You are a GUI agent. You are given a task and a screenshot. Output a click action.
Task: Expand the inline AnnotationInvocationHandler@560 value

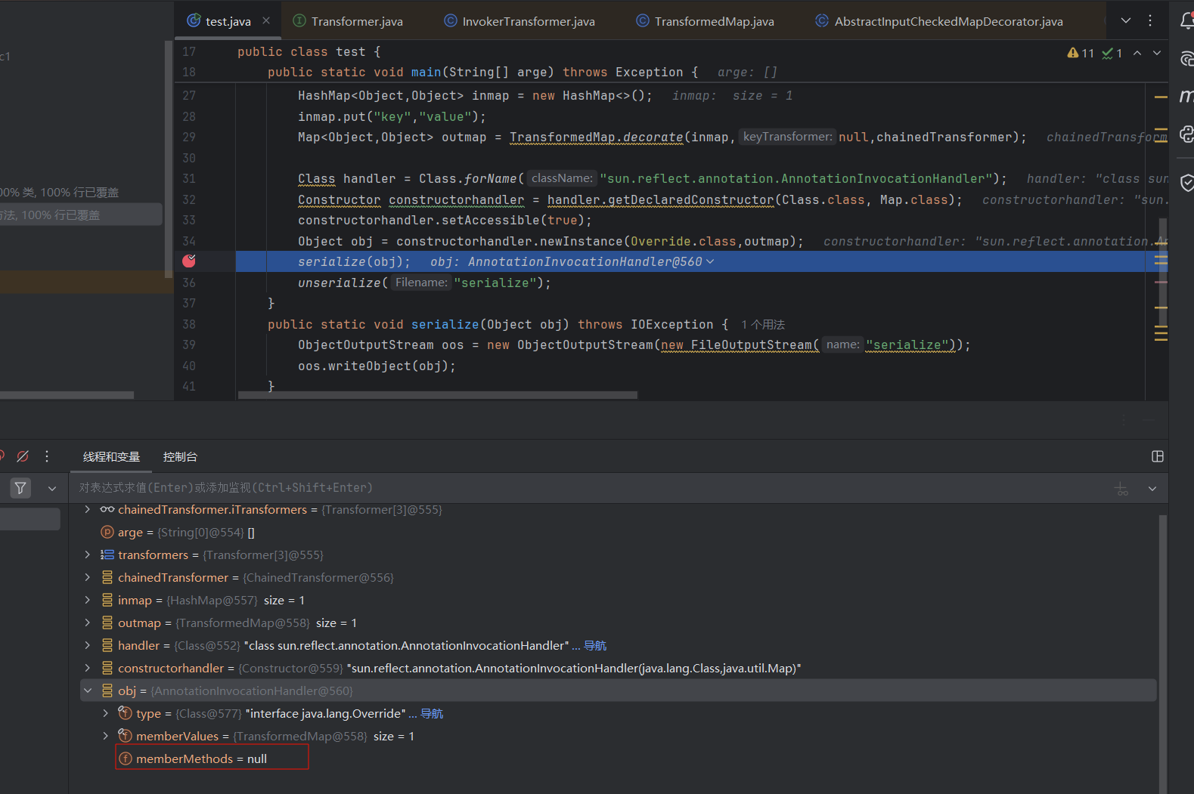[x=709, y=261]
